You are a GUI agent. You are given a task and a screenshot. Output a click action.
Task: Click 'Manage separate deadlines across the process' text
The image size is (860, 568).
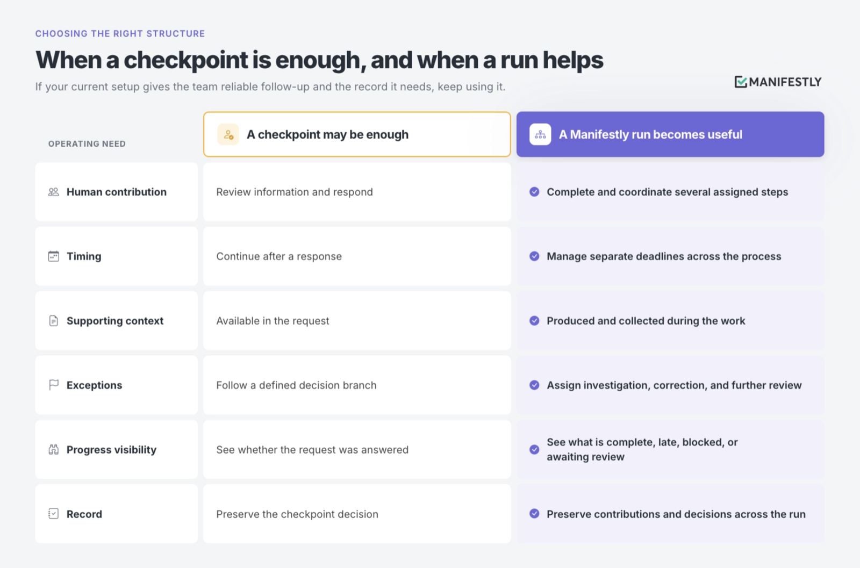[x=664, y=256]
